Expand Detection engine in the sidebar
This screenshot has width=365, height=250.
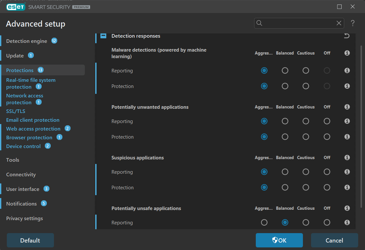click(27, 41)
